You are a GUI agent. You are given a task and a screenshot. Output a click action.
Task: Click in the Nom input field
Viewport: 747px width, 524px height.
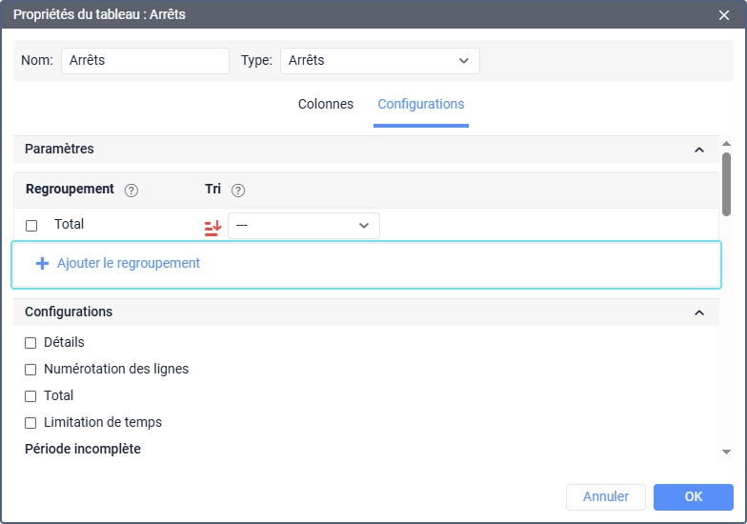tap(145, 61)
